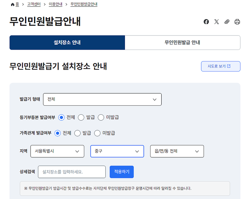Open 고객센터 breadcrumb link
The width and height of the screenshot is (245, 199).
(34, 4)
